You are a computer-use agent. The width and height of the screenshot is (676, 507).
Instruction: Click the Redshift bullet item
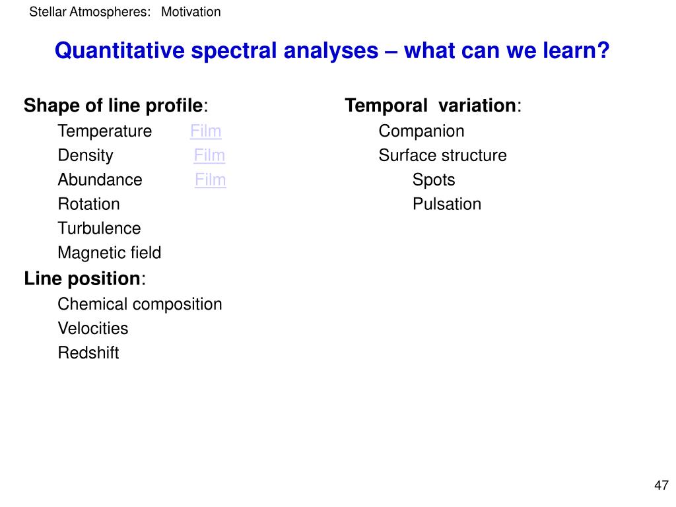(88, 353)
